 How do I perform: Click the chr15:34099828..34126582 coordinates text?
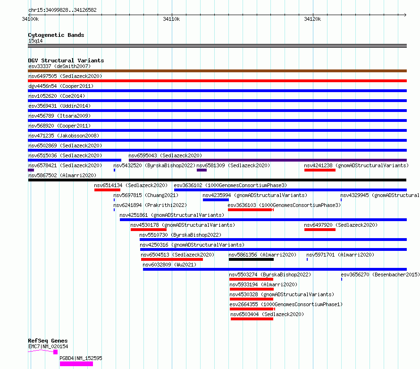tap(62, 10)
